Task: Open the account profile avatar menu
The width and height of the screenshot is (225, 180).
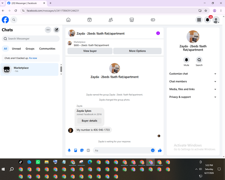Action: tap(216, 20)
